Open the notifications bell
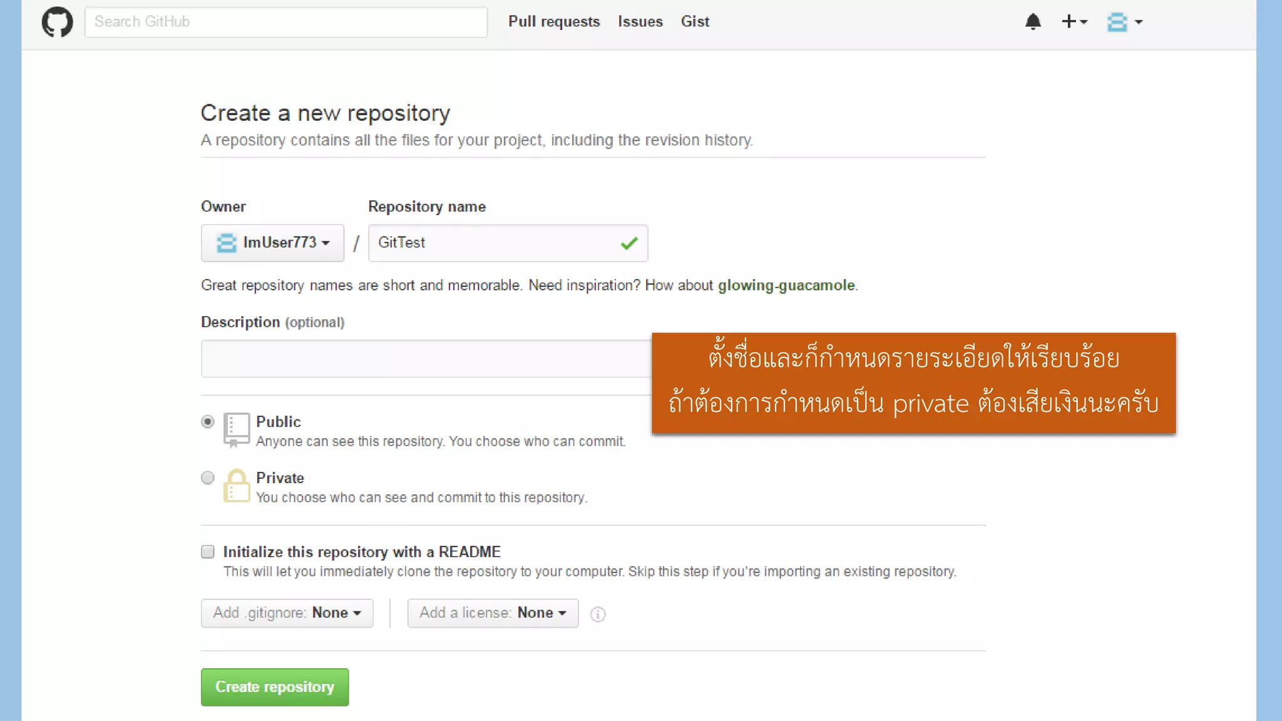Screen dimensions: 1282x721 click(1033, 22)
